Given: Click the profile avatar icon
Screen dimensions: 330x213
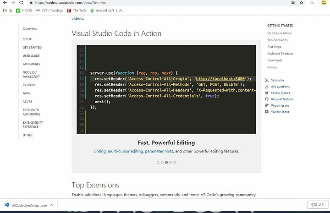Looking at the screenshot, I should [324, 3].
